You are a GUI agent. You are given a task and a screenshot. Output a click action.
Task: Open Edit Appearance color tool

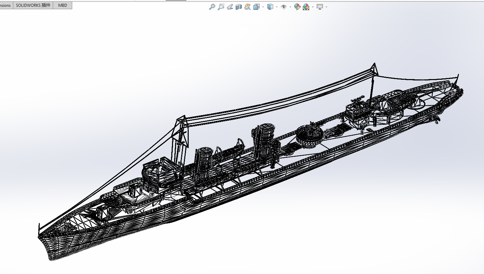297,7
